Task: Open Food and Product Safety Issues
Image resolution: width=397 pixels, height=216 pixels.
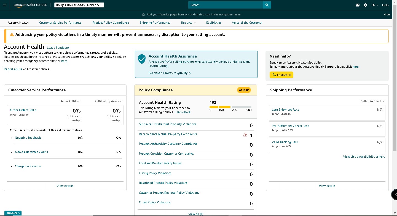Action: pos(160,163)
